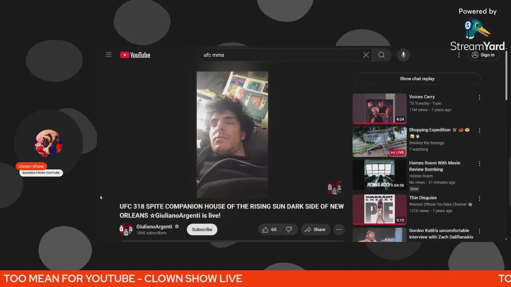Click the clown show avatar image
This screenshot has height=287, width=511.
click(x=49, y=143)
